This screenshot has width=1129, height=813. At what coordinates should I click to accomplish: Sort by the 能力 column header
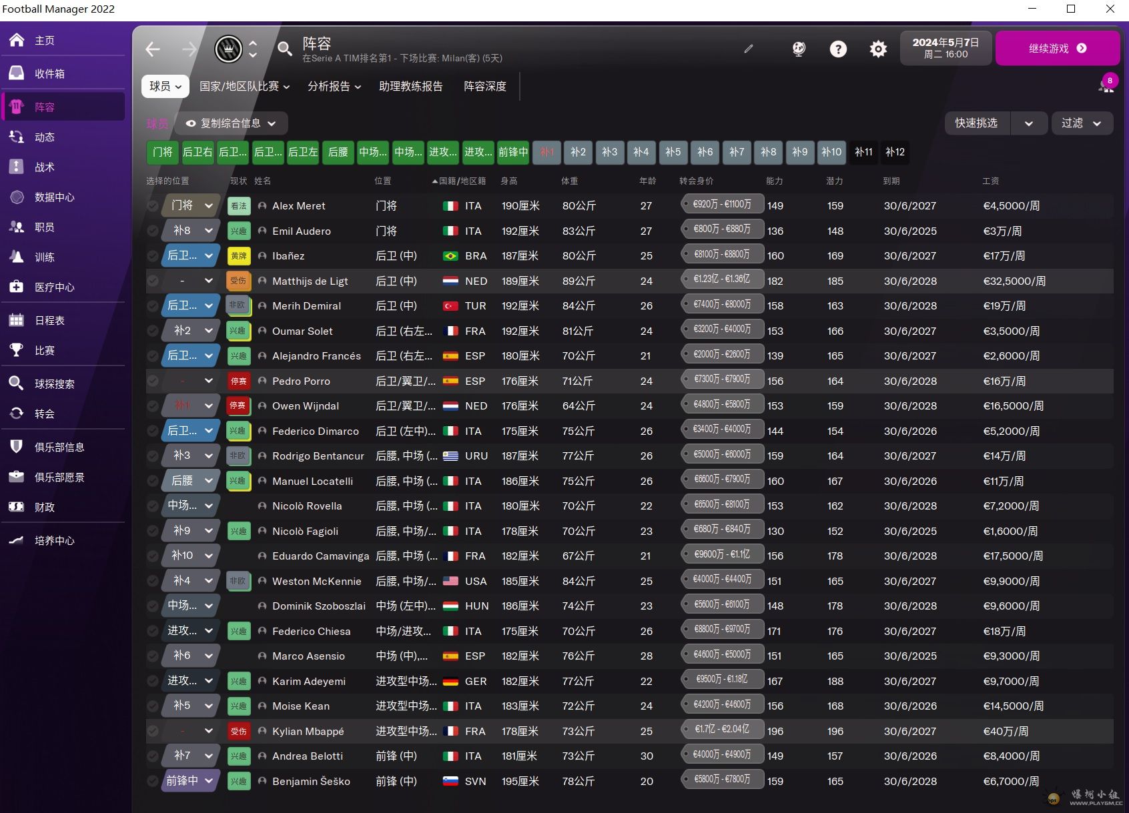[774, 181]
